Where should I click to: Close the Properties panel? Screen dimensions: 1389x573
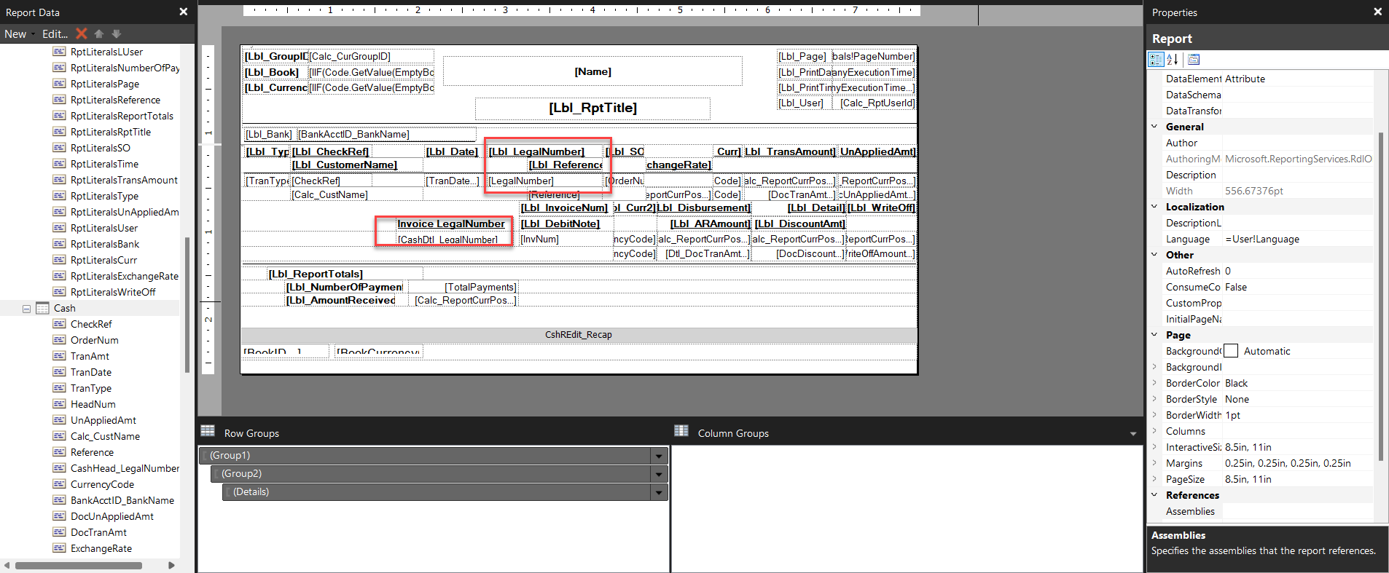coord(1377,12)
